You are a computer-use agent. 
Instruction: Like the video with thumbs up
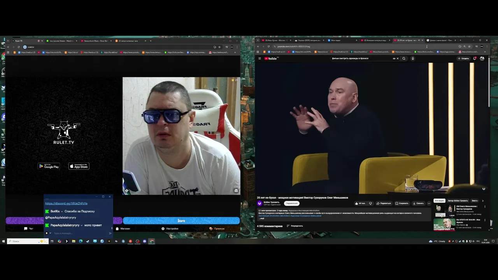point(360,203)
